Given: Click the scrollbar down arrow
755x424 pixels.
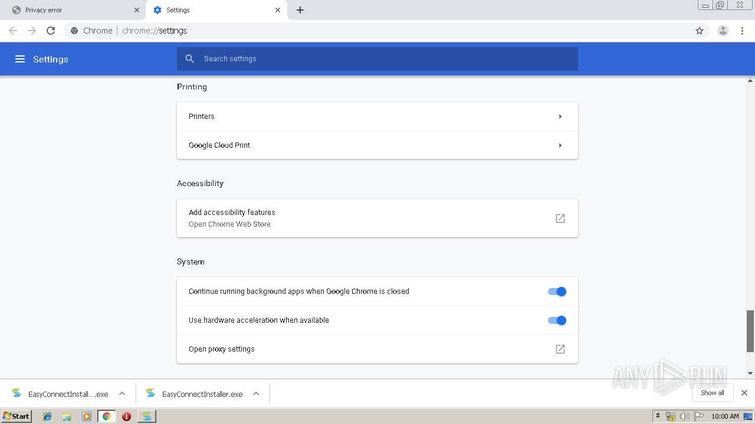Looking at the screenshot, I should click(750, 373).
